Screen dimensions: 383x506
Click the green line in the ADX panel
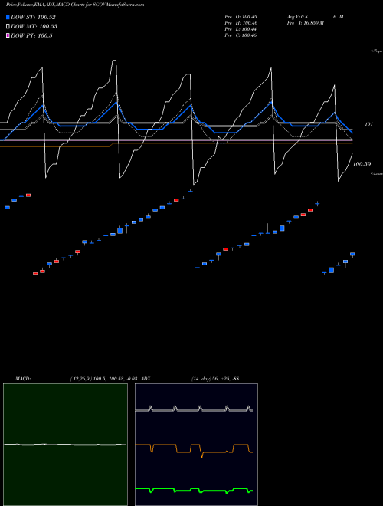[194, 490]
